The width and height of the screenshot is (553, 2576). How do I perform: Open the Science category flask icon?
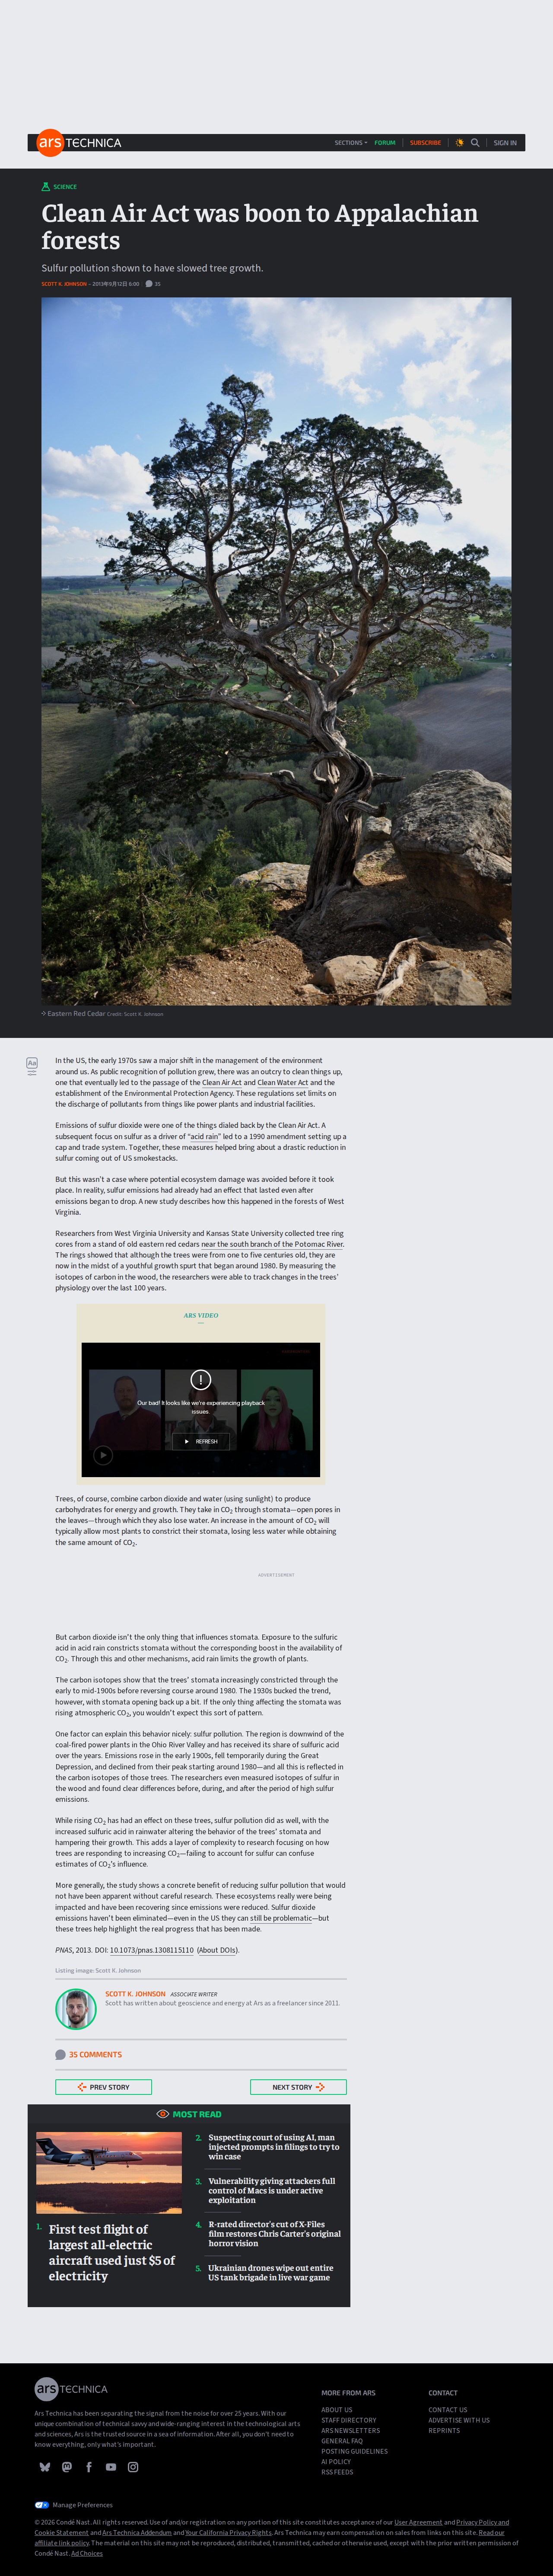click(46, 187)
